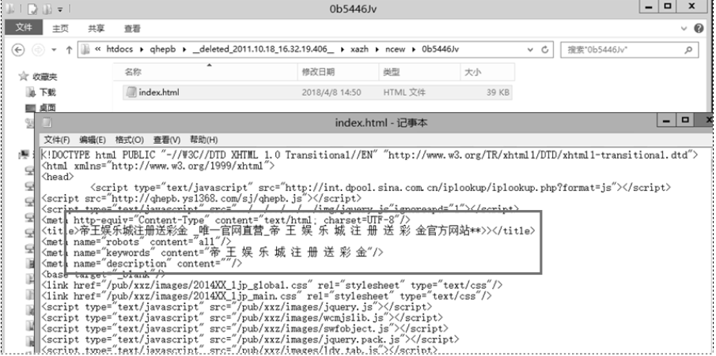This screenshot has width=716, height=356.
Task: Click the search magnifier icon
Action: (688, 50)
